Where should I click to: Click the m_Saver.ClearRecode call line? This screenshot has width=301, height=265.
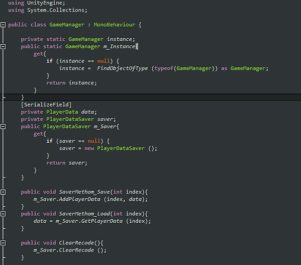click(x=70, y=250)
